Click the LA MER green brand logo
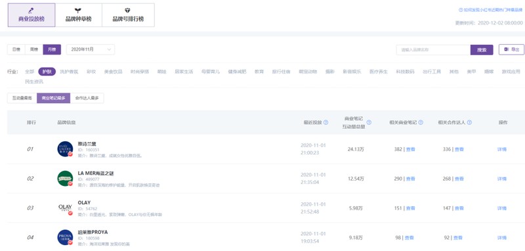This screenshot has height=251, width=525. point(65,179)
